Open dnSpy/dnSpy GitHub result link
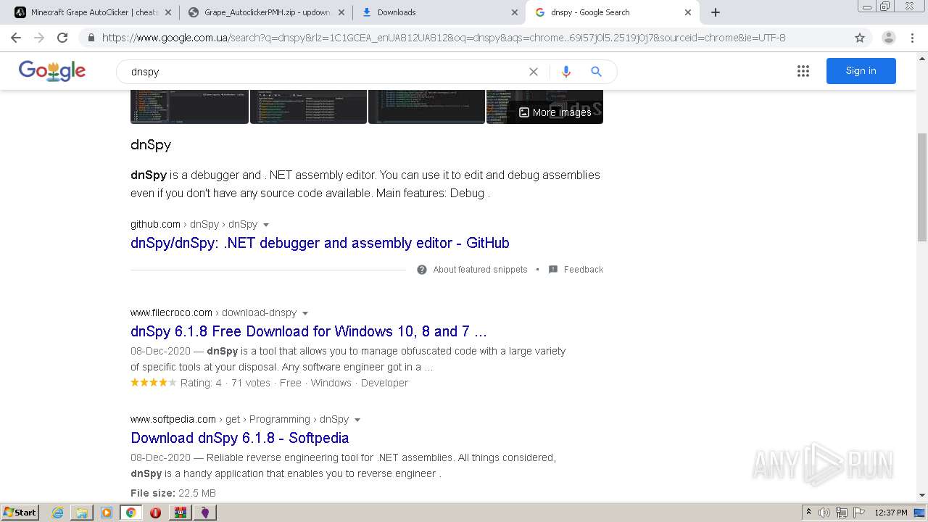The image size is (928, 522). tap(320, 243)
